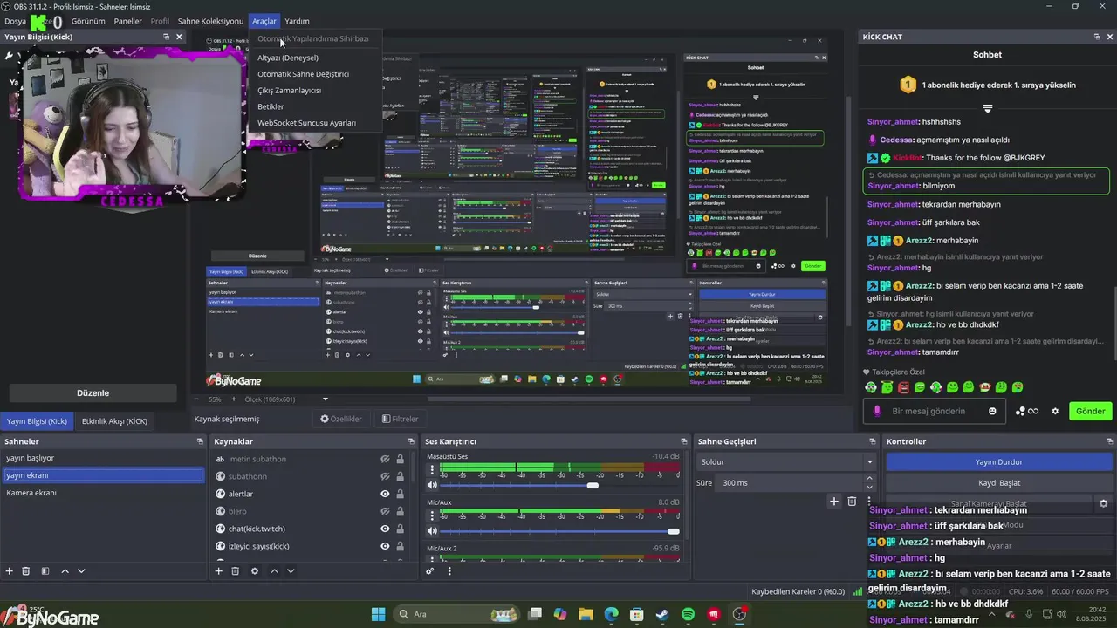Hide the izleyici sayısı(kick) source

click(x=385, y=546)
